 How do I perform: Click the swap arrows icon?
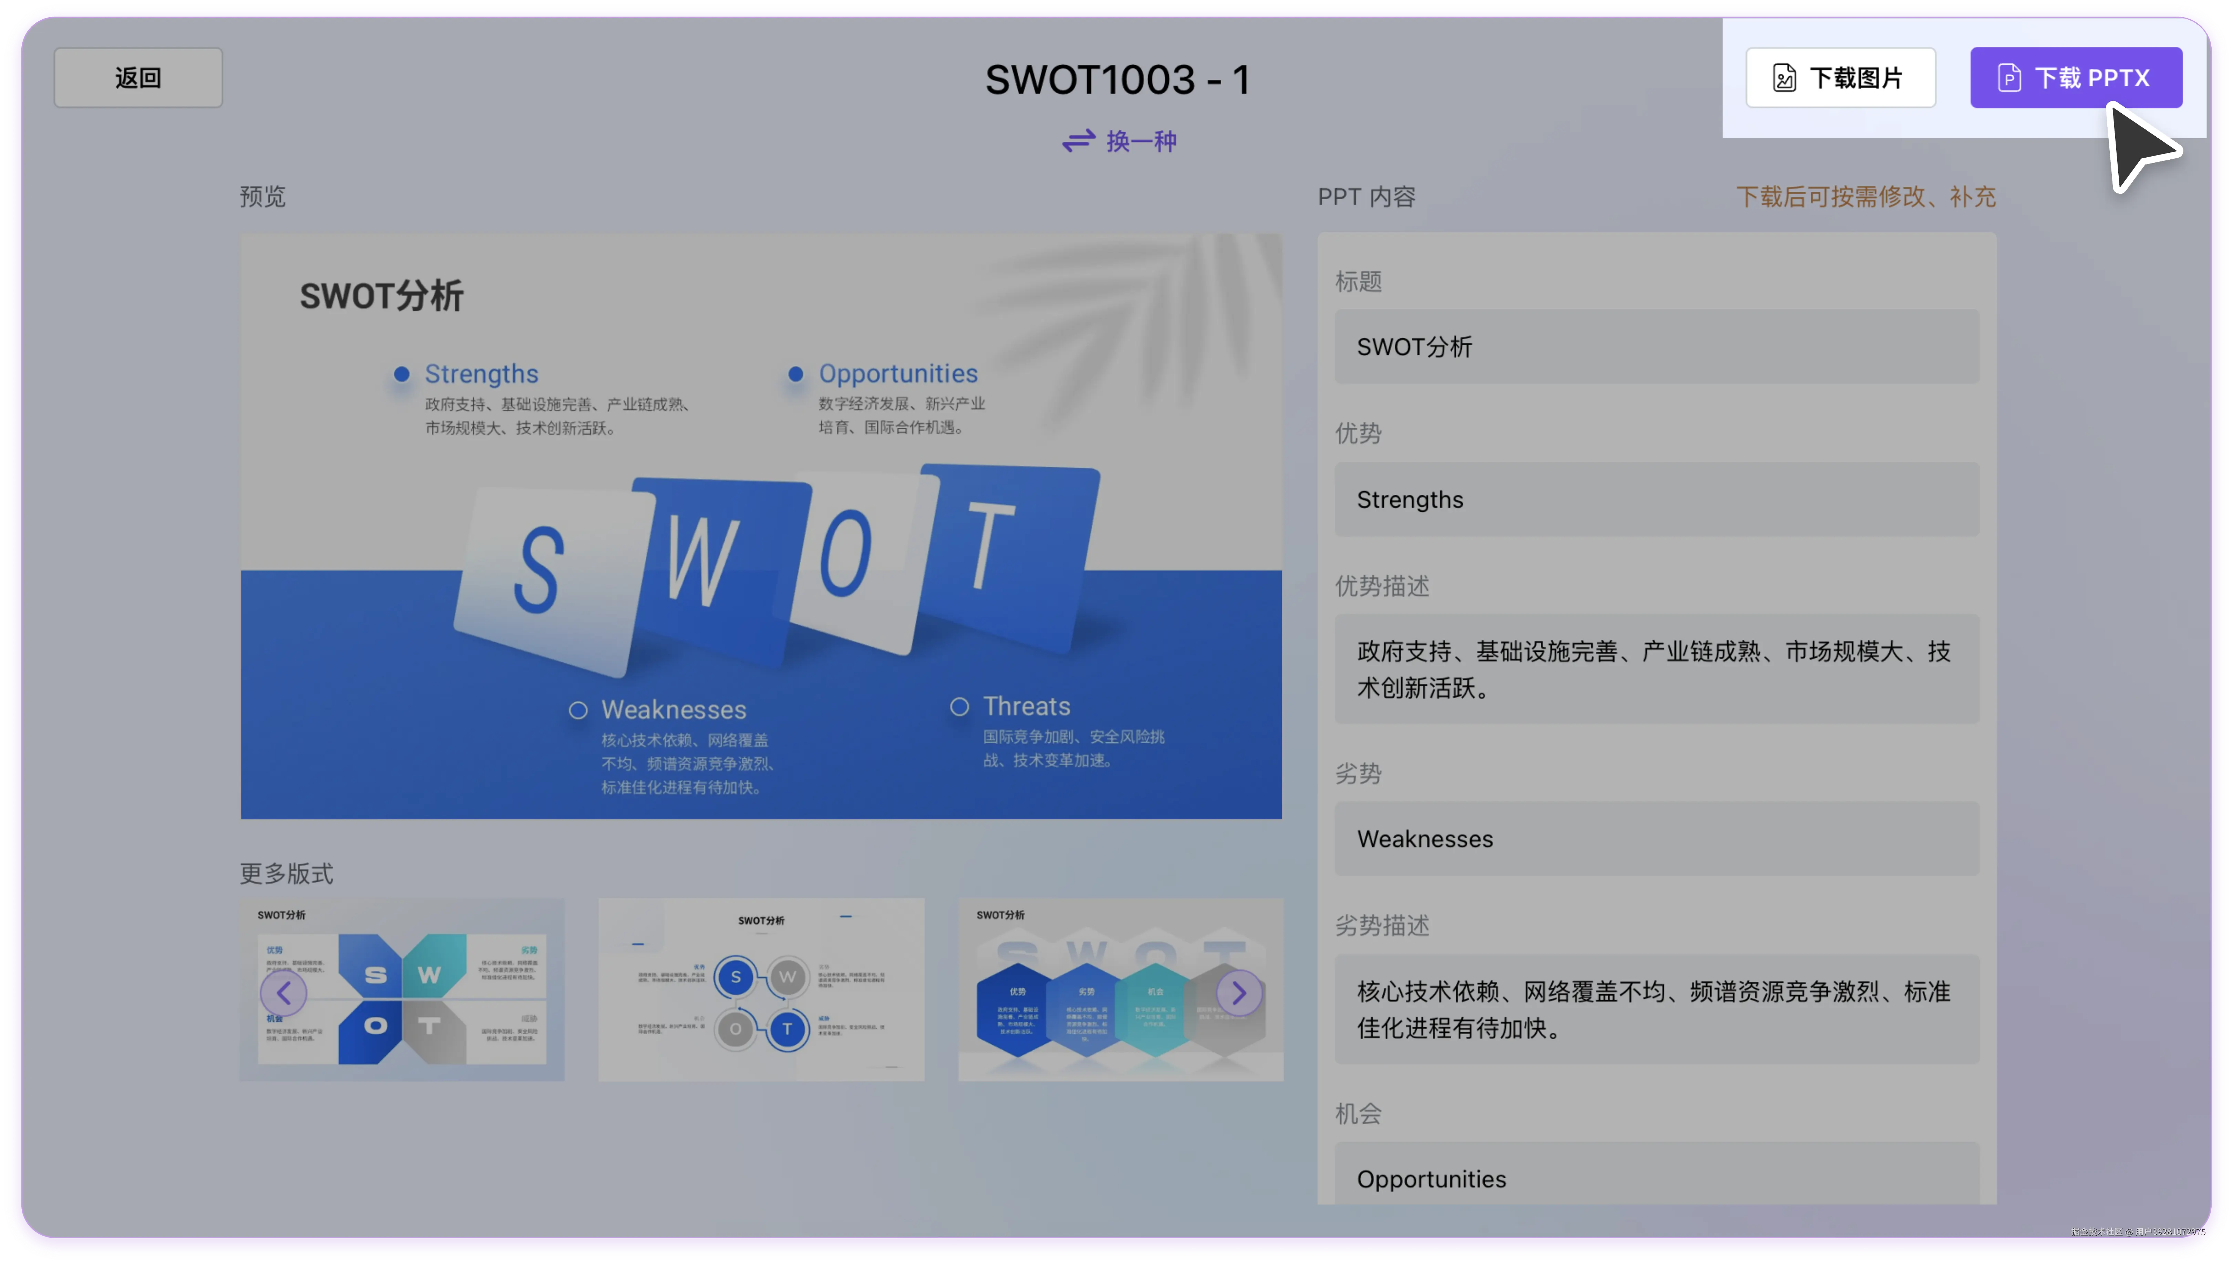1079,141
